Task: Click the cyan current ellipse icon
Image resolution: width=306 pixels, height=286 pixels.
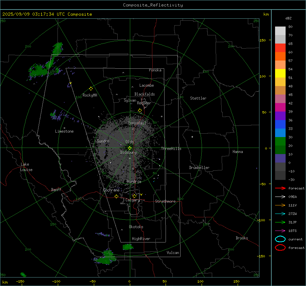Action: (280, 239)
